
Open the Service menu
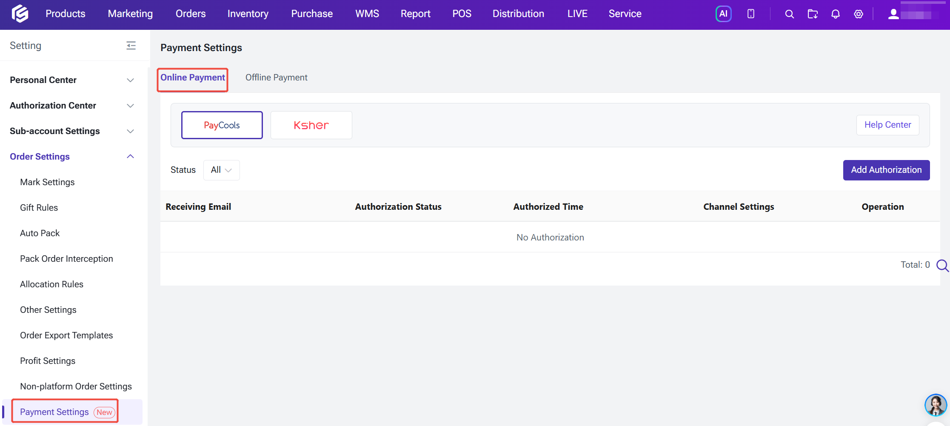pos(625,14)
